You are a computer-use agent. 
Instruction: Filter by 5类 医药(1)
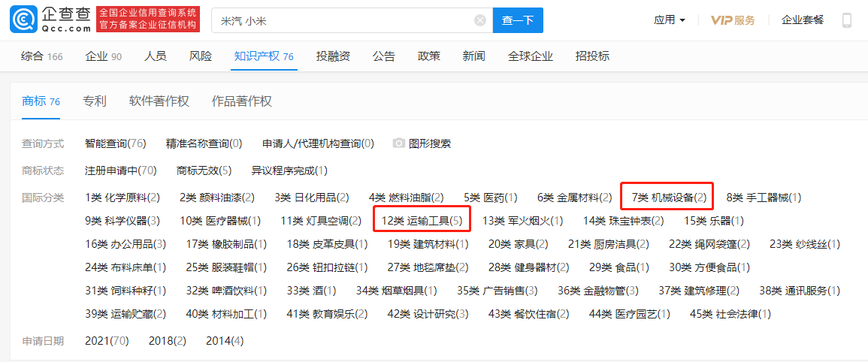pyautogui.click(x=491, y=197)
